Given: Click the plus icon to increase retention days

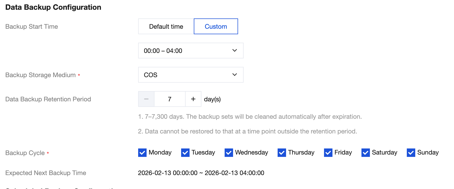Looking at the screenshot, I should tap(193, 99).
